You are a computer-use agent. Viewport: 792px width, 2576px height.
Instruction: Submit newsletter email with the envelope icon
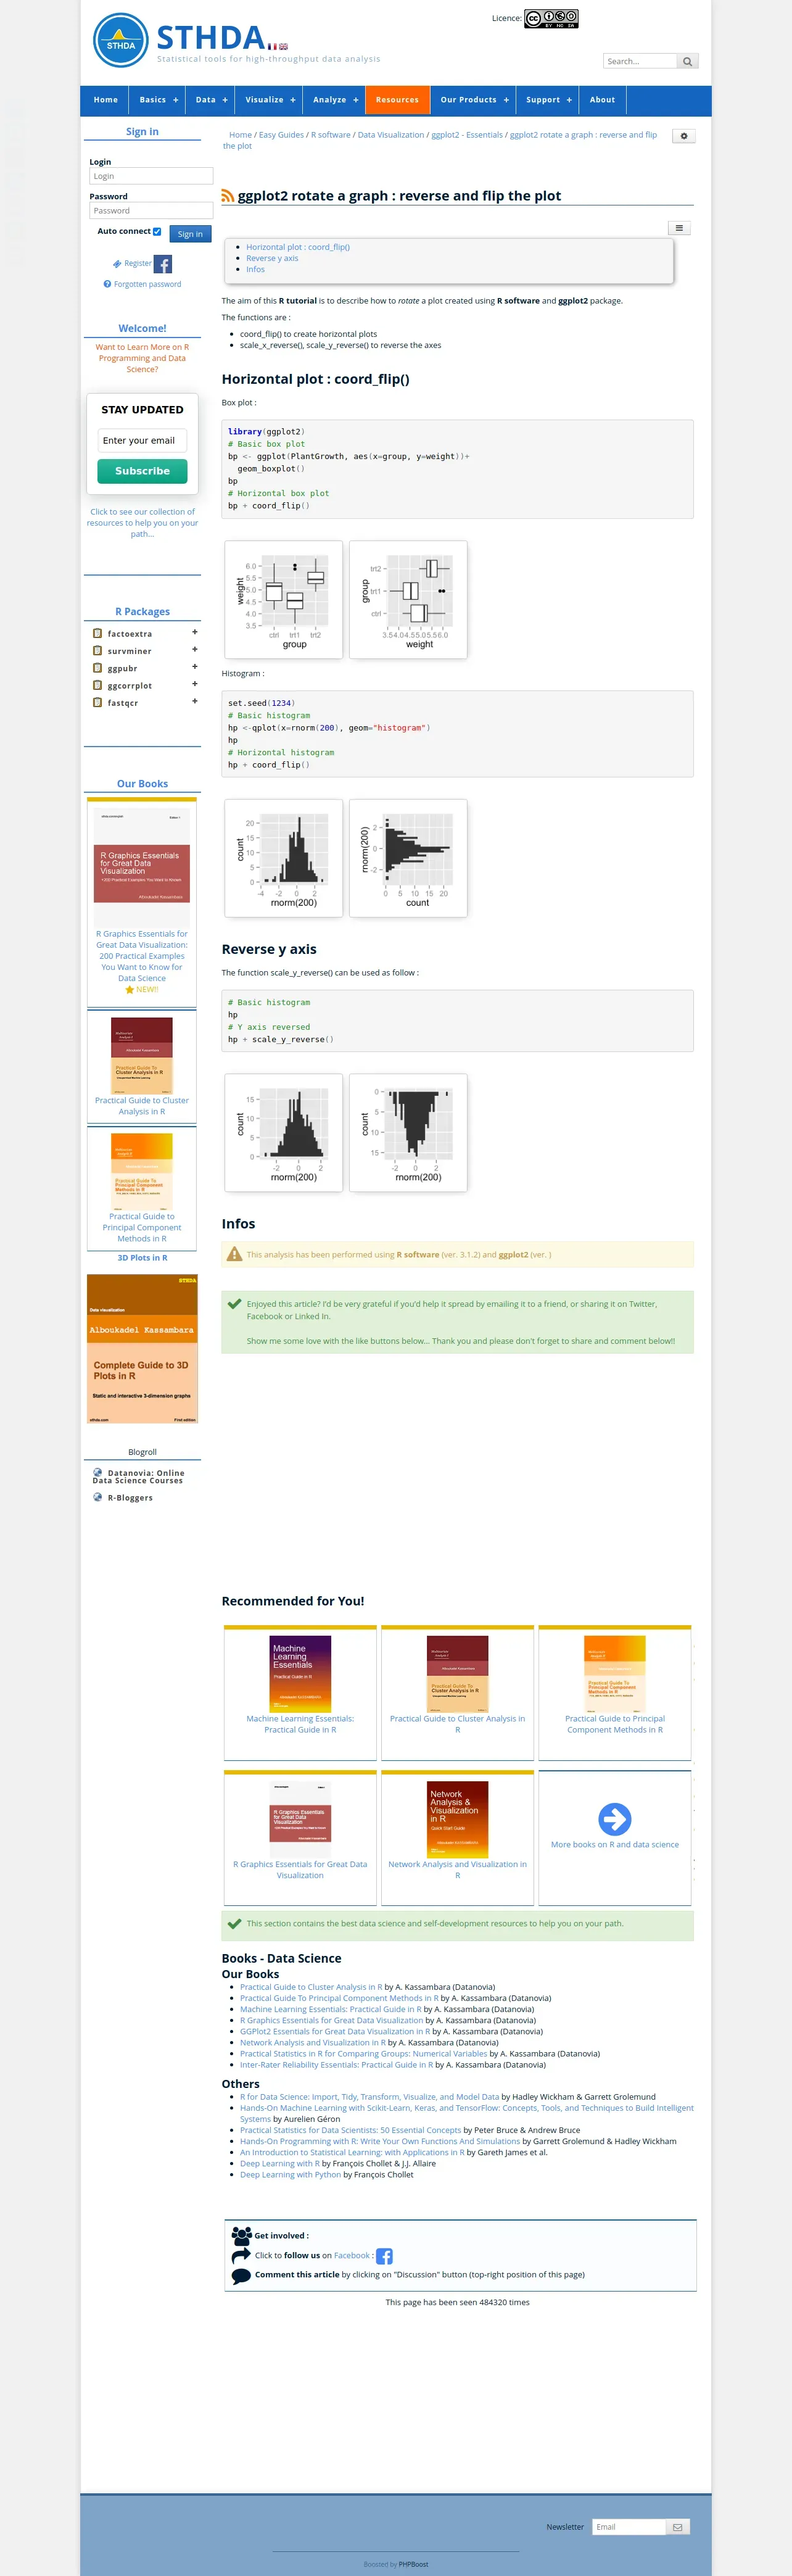[677, 2527]
